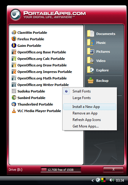Click the OpenOffice.org Calc Portable icon
This screenshot has width=128, height=185.
[14, 58]
